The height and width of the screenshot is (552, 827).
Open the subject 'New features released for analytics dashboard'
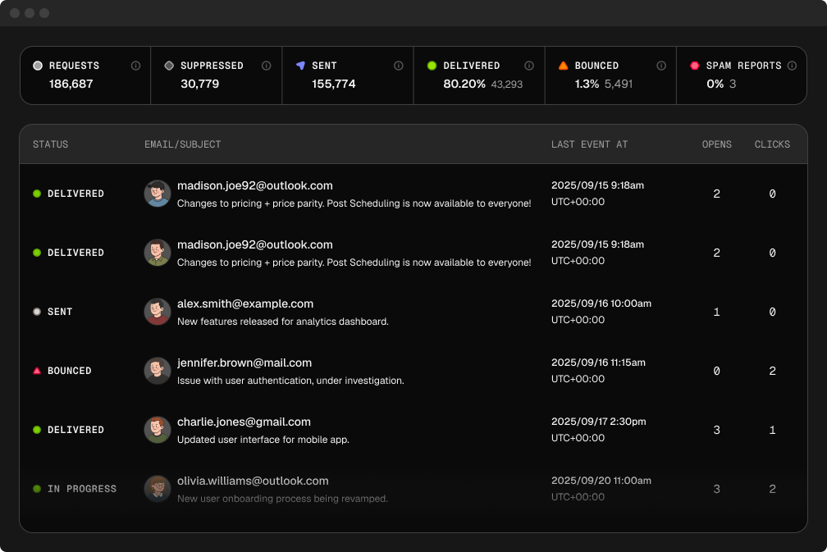click(x=283, y=322)
